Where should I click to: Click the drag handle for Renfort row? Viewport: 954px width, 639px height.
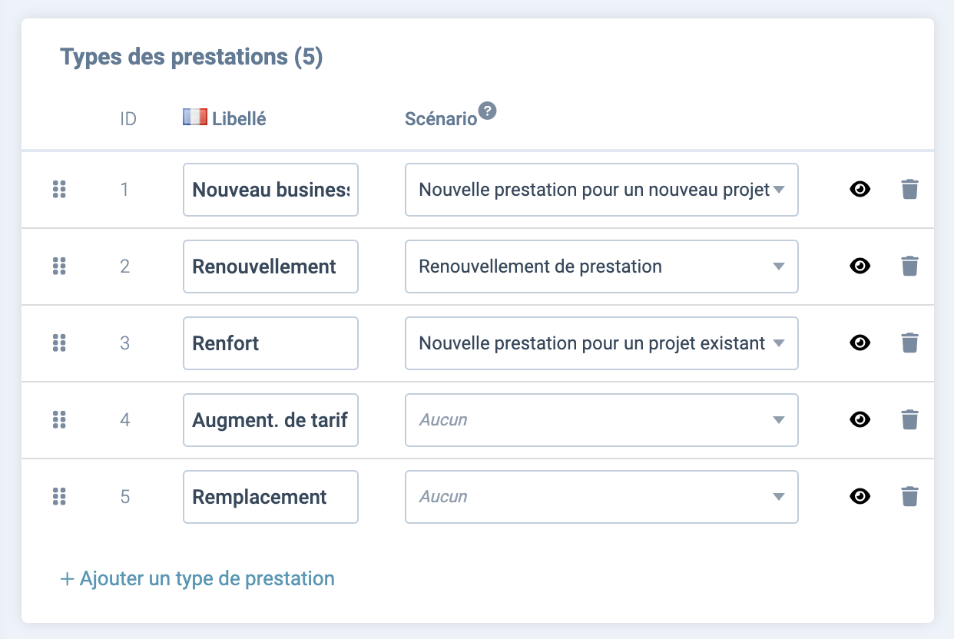(x=59, y=343)
